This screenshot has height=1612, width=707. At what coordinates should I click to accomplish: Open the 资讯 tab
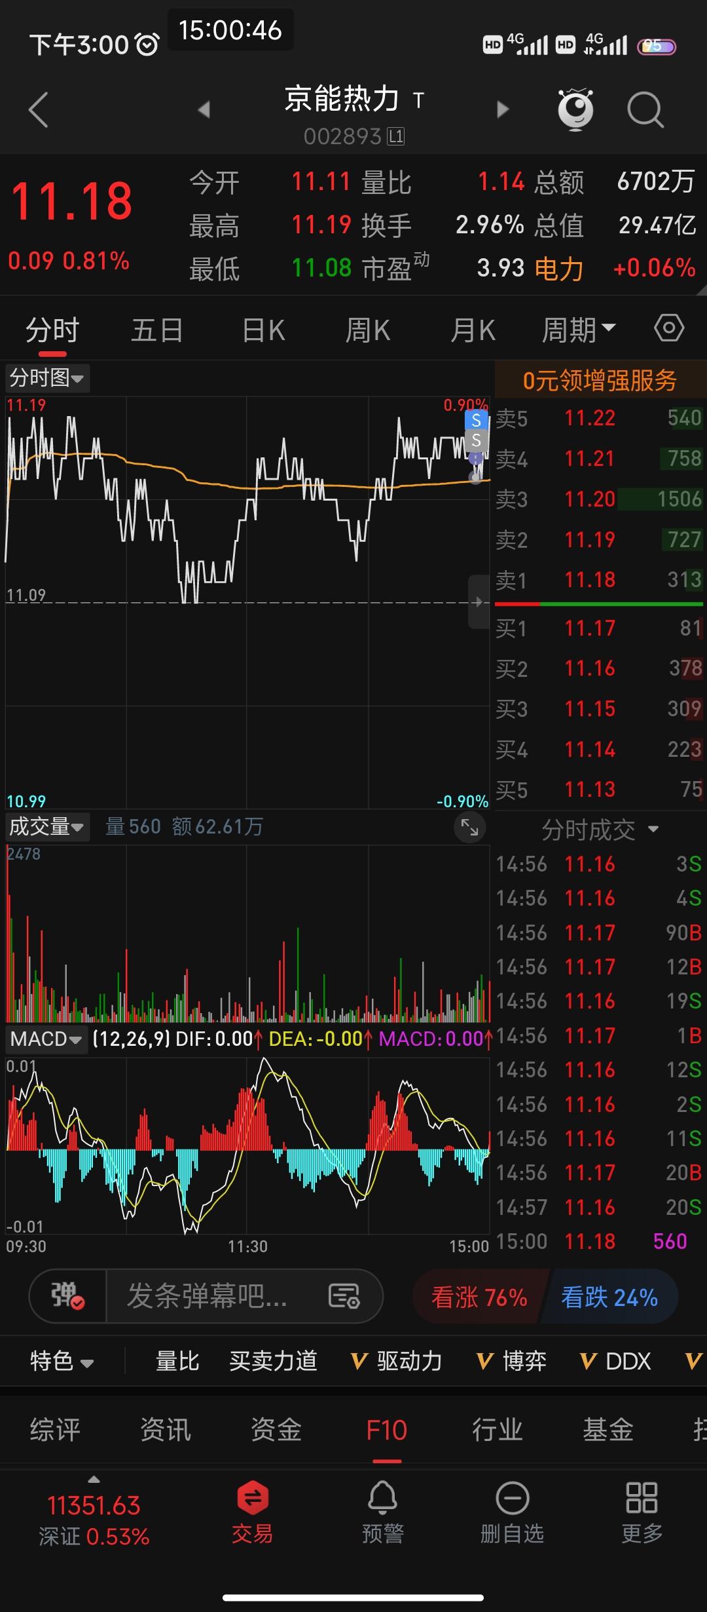(x=166, y=1429)
